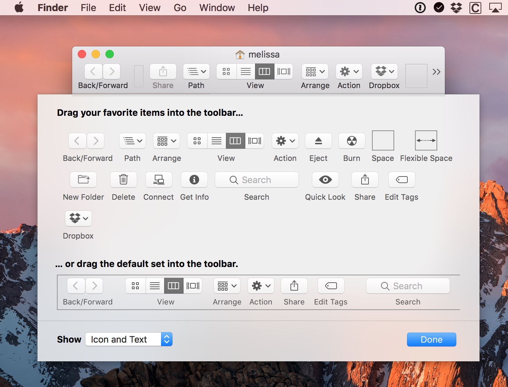The width and height of the screenshot is (508, 387).
Task: Click the Eject button in customize palette
Action: [x=318, y=141]
